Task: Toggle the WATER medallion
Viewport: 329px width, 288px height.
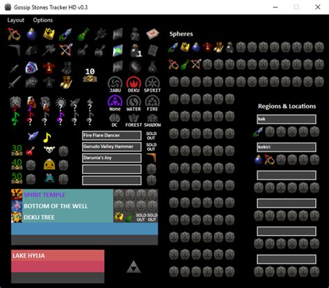Action: [x=134, y=103]
